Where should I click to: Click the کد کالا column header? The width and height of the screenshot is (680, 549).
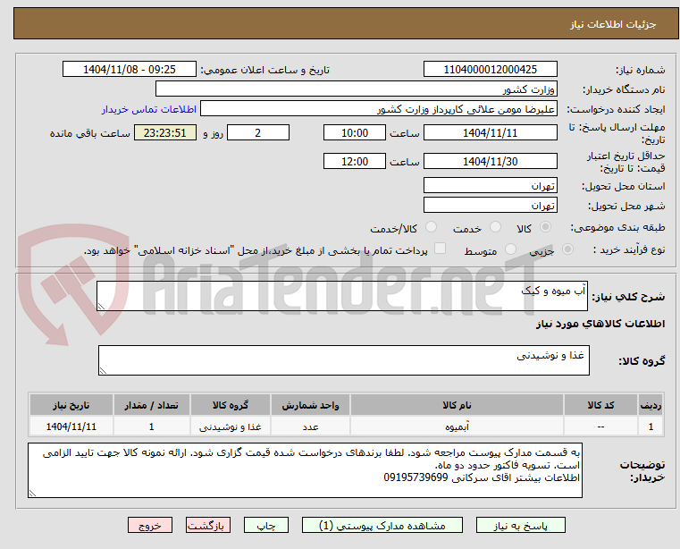coord(600,405)
